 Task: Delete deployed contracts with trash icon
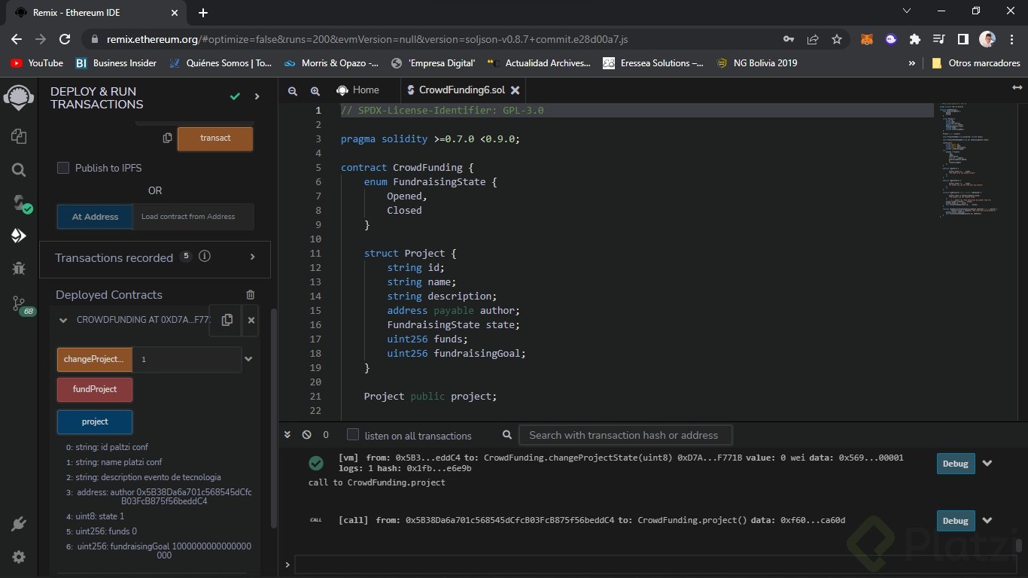pos(251,295)
